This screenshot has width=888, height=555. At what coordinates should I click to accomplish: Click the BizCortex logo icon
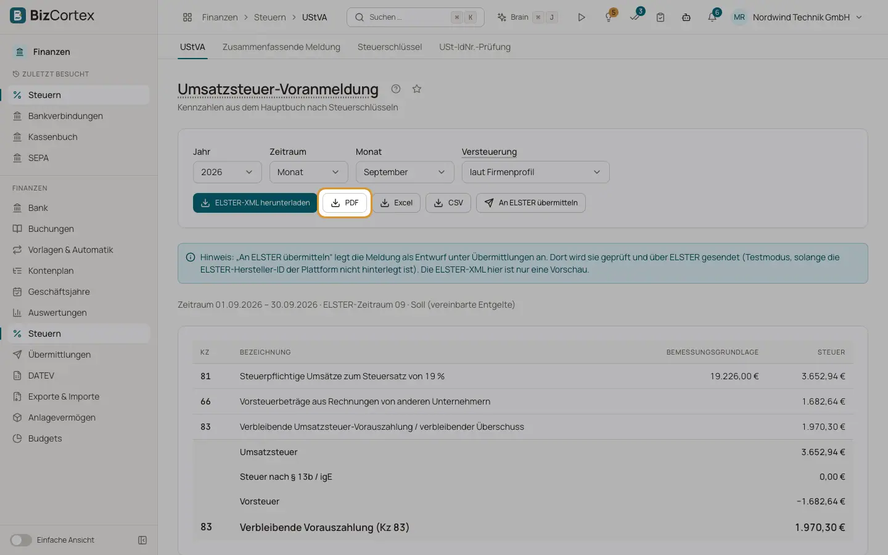[x=18, y=15]
